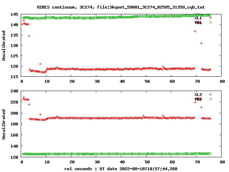Screen dimensions: 229x172
Task: Click the 220 y-axis tick label
Action: (x=14, y=102)
